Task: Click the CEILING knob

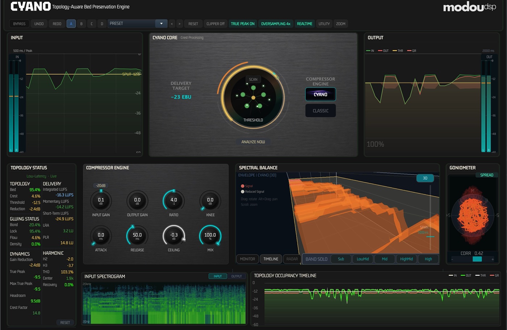Action: 174,236
